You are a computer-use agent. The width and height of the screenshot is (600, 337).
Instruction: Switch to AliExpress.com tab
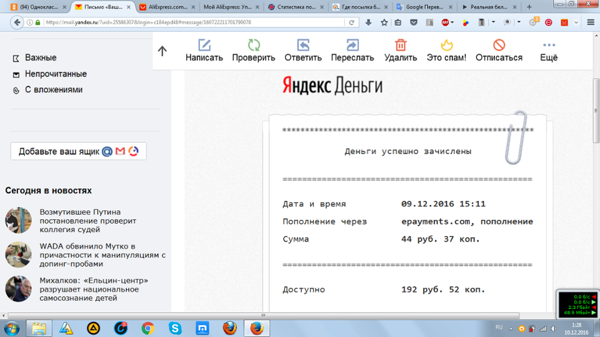[167, 7]
